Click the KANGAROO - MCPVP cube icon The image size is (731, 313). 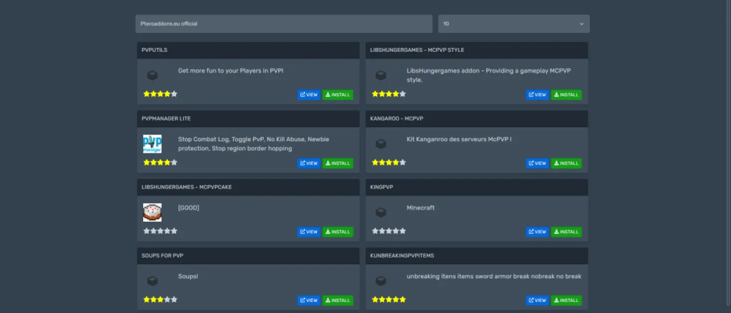pyautogui.click(x=381, y=144)
